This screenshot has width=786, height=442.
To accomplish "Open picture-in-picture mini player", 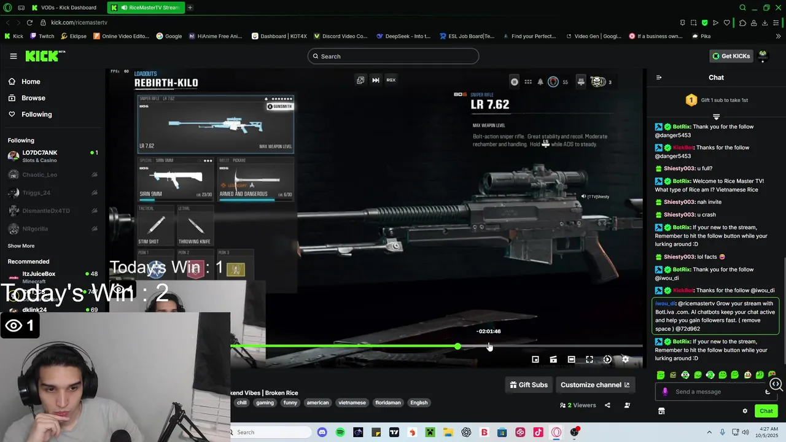I will click(x=535, y=359).
